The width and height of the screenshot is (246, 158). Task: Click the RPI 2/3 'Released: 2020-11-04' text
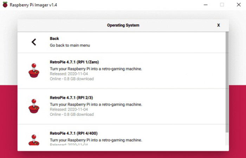tap(69, 110)
